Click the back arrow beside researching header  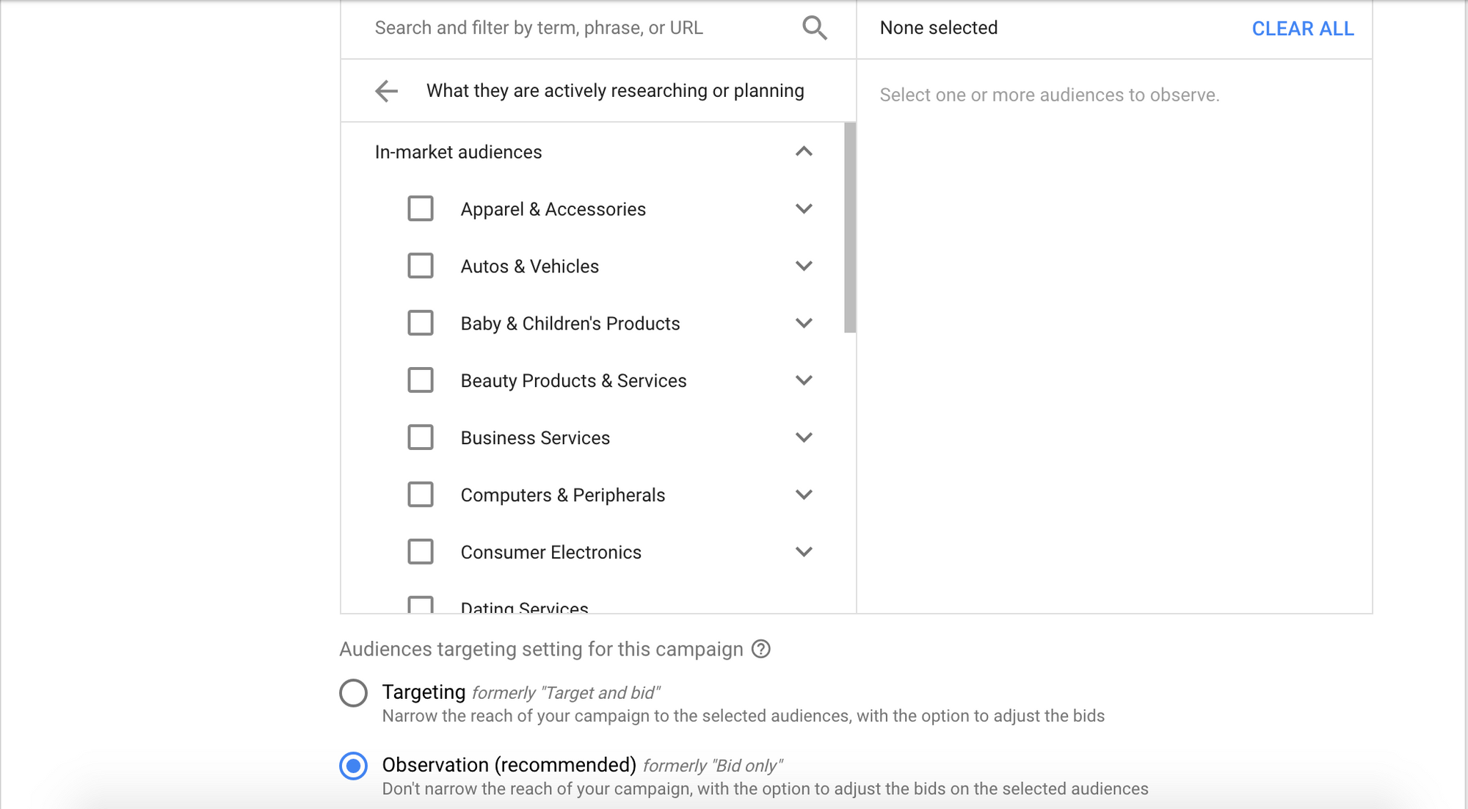[x=385, y=90]
